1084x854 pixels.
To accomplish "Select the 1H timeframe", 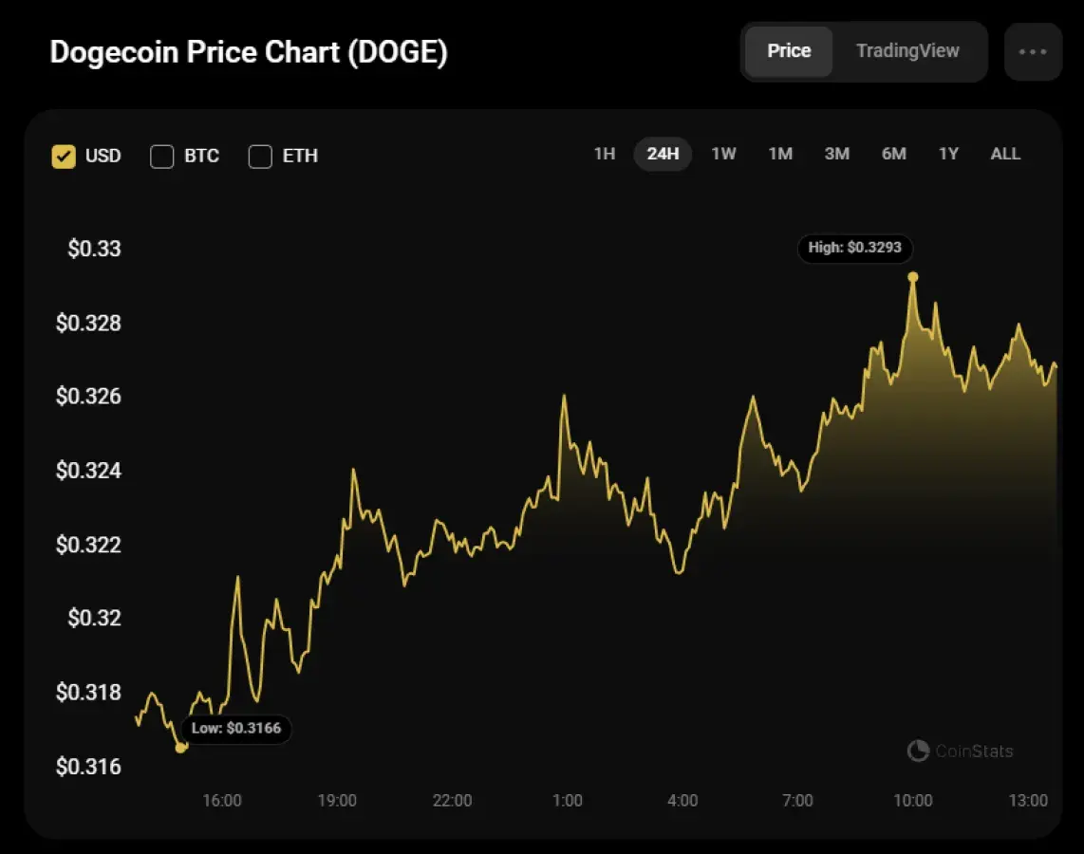I will tap(605, 154).
